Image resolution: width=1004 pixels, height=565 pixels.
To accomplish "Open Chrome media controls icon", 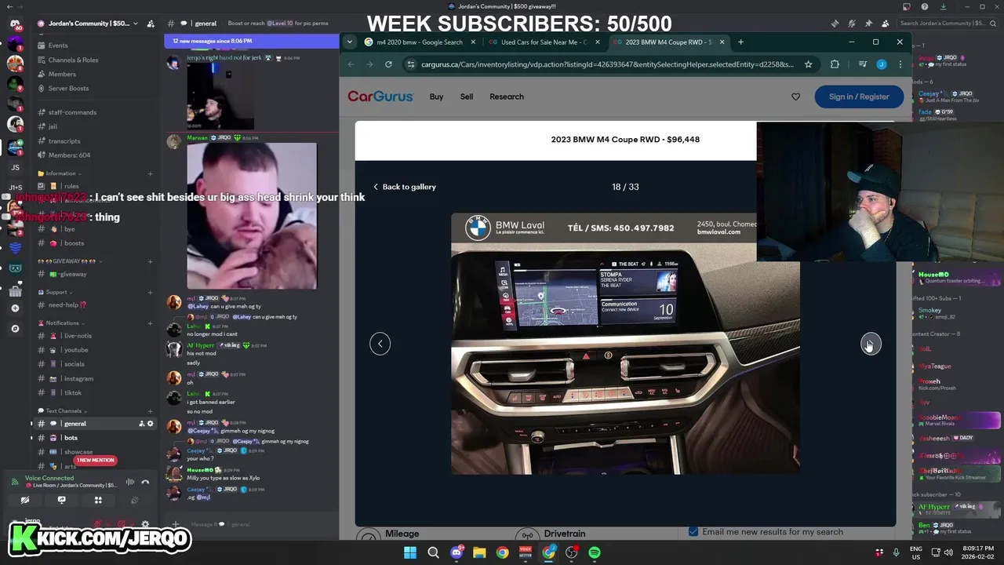I will [862, 64].
